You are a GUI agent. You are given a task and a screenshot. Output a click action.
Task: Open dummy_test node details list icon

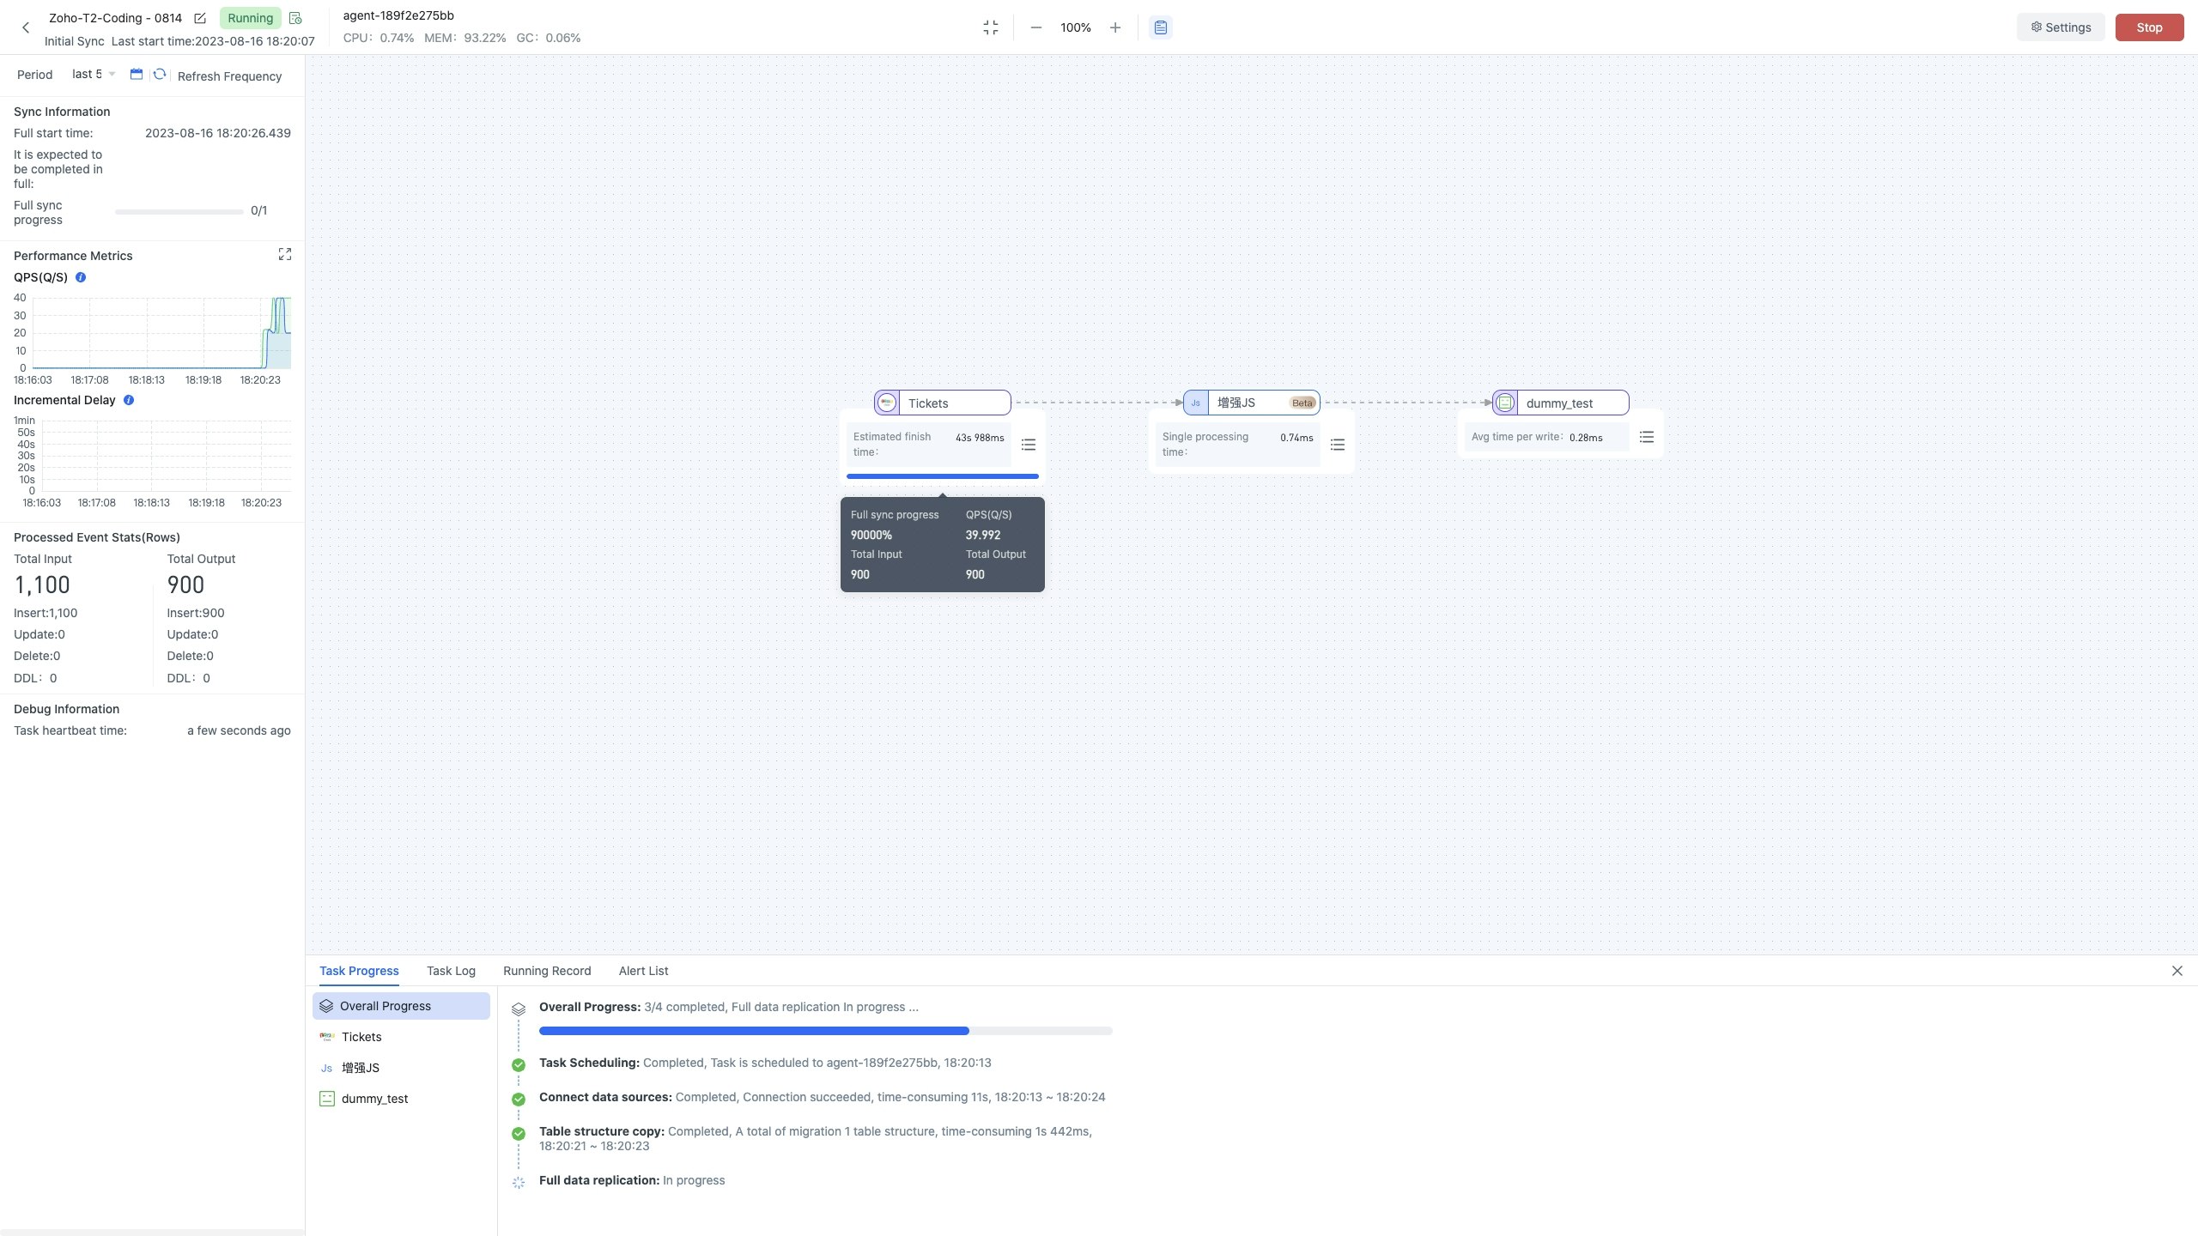[1647, 437]
